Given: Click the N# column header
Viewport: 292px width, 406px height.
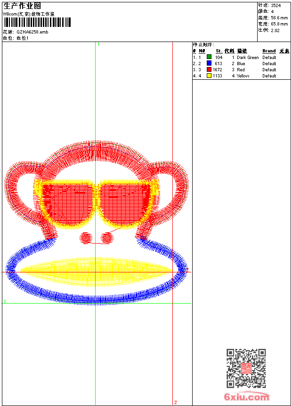Looking at the screenshot, I should 202,51.
